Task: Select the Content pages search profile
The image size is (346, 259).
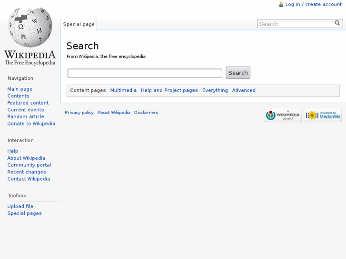Action: 88,90
